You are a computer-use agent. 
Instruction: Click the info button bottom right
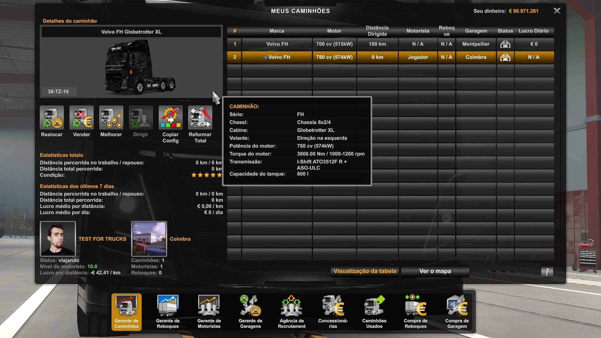[x=547, y=272]
